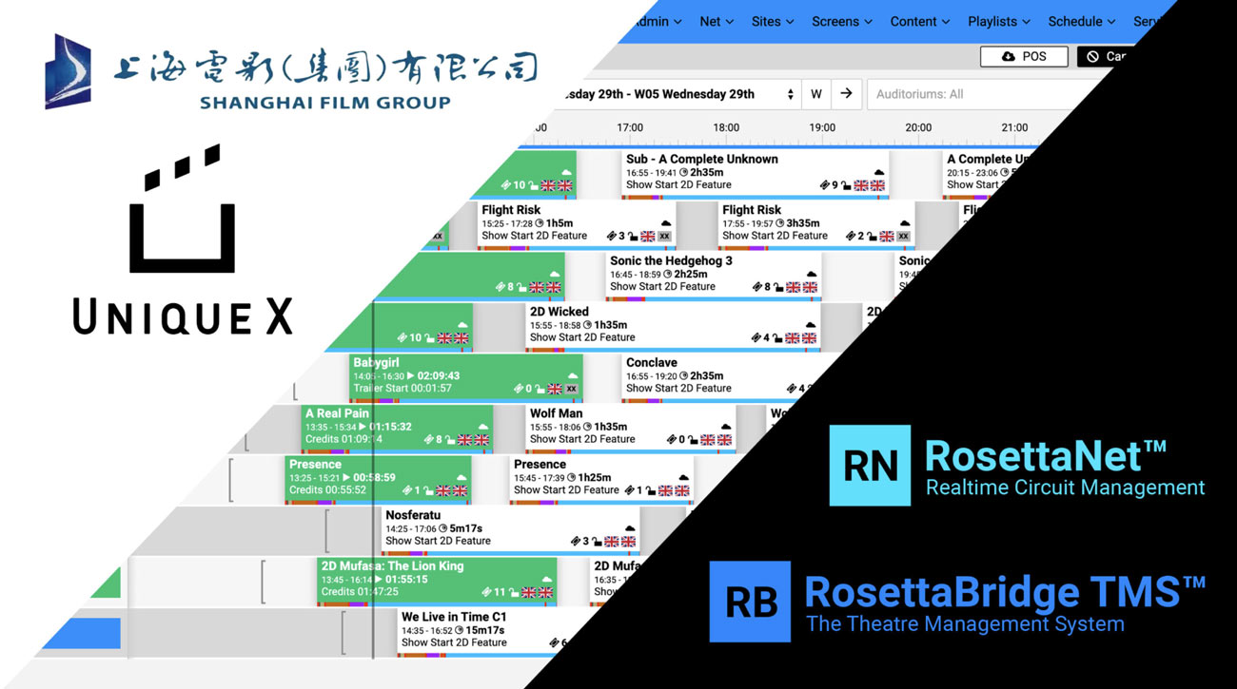The height and width of the screenshot is (689, 1237).
Task: Click the ticket icon on Sub - A Complete Unknown
Action: 825,185
